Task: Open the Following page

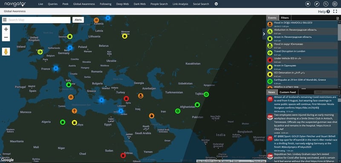Action: coord(105,4)
